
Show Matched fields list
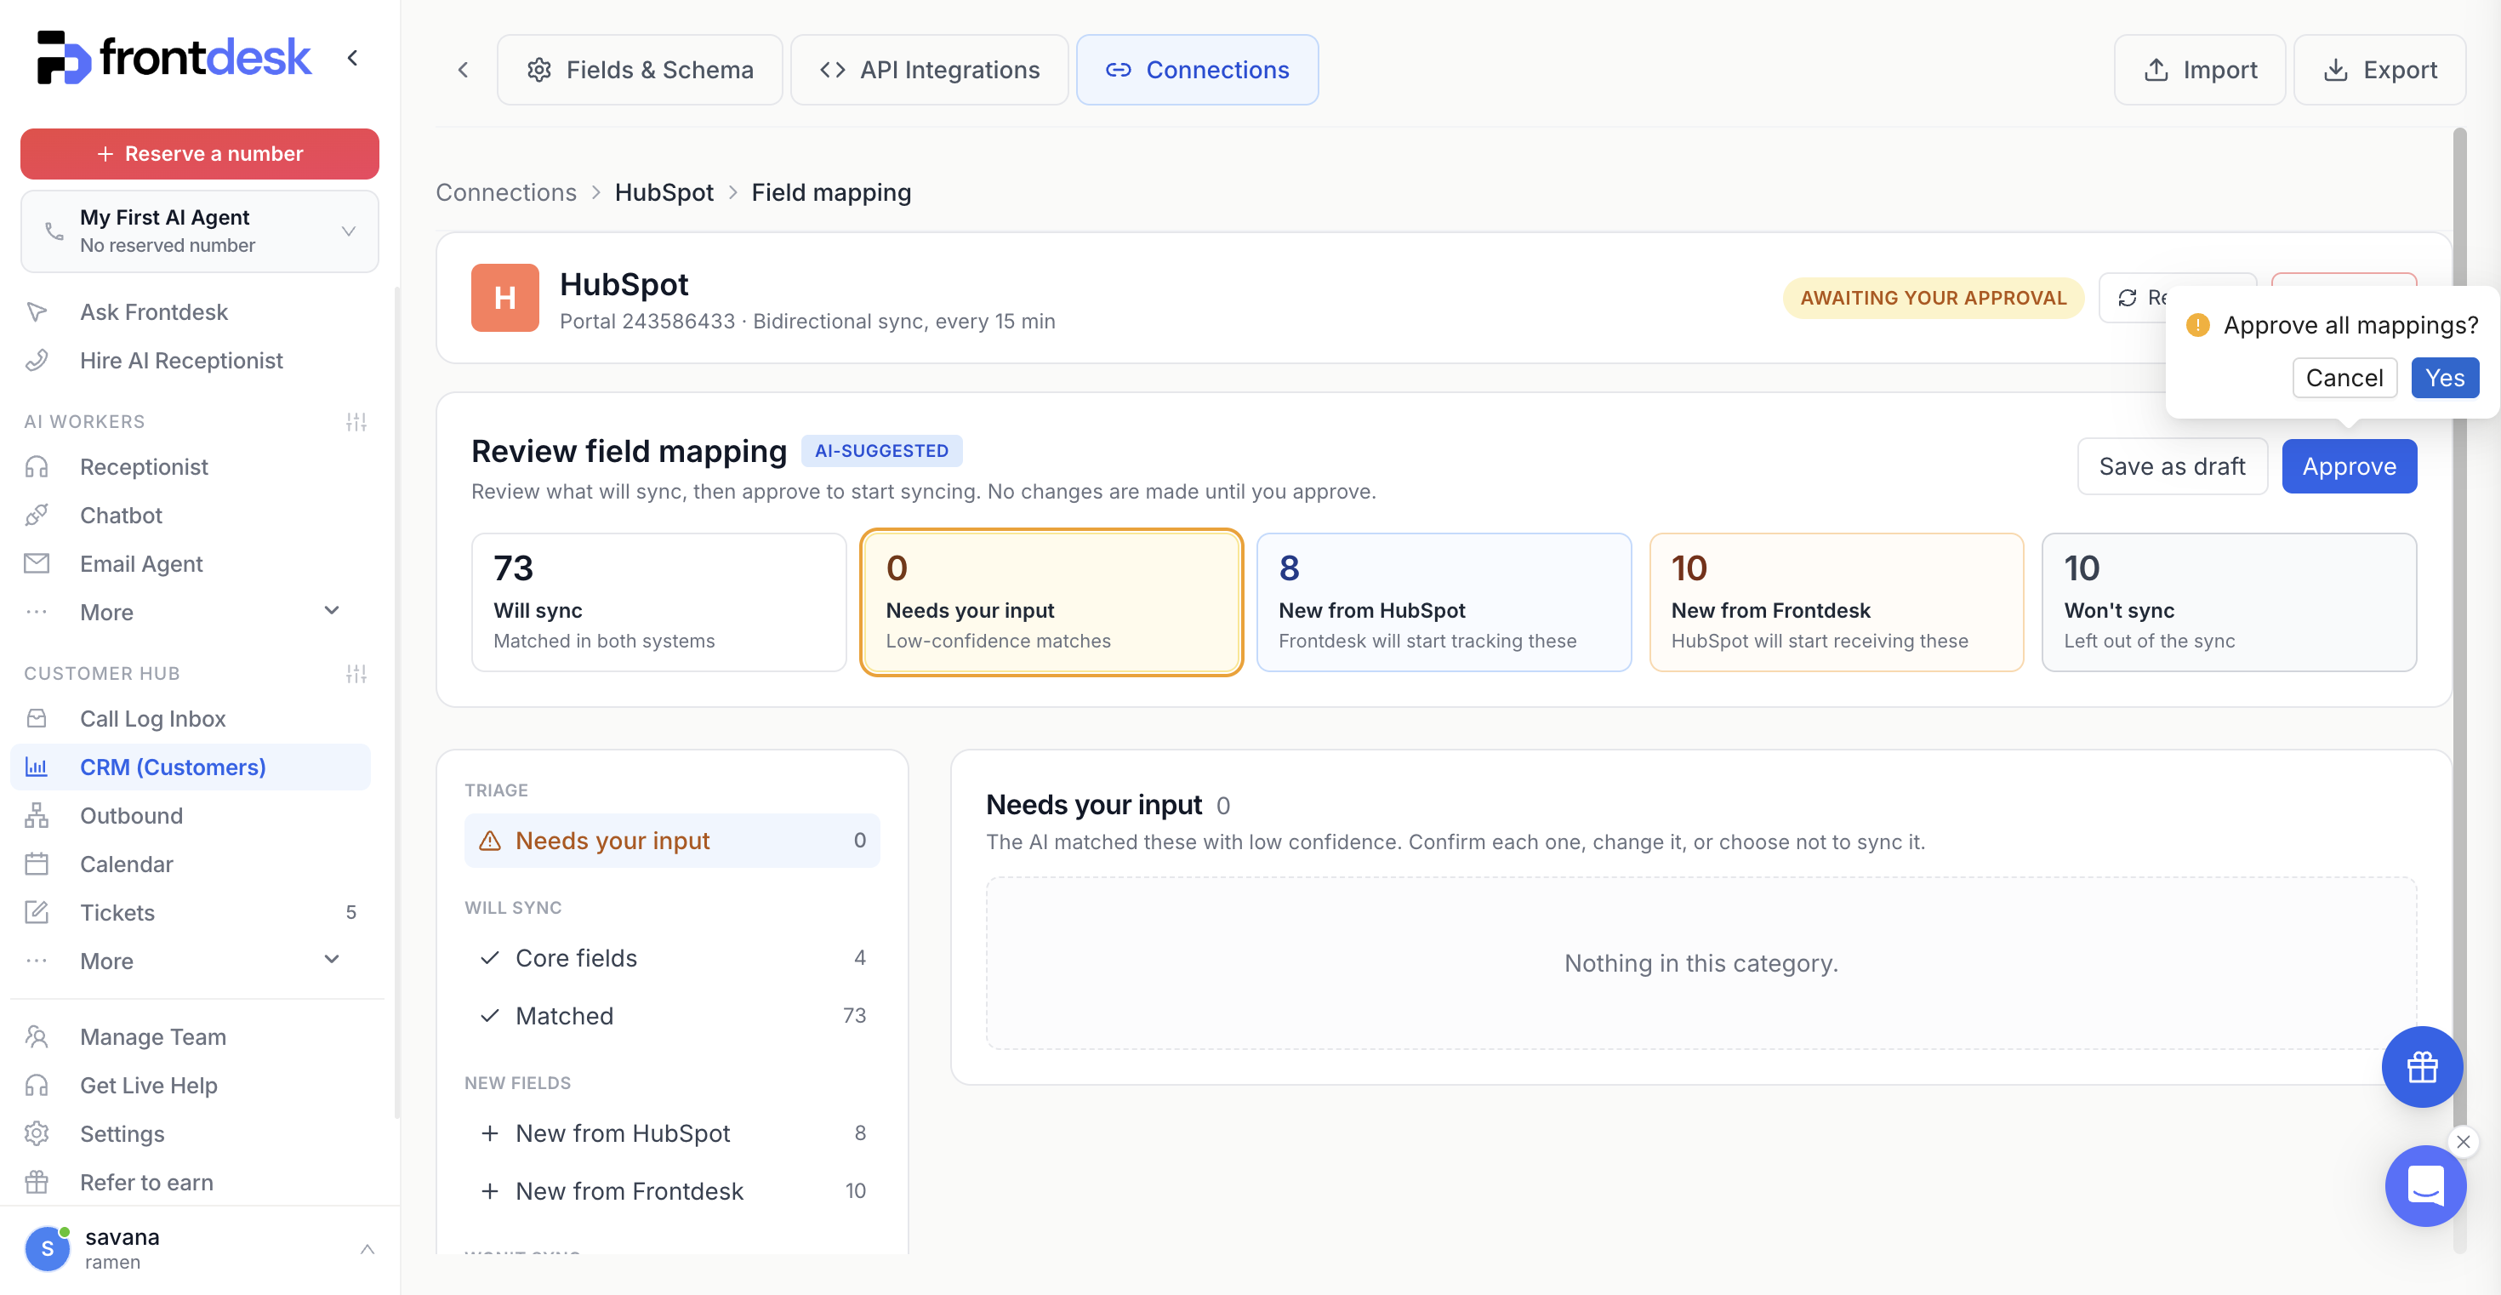pos(672,1015)
